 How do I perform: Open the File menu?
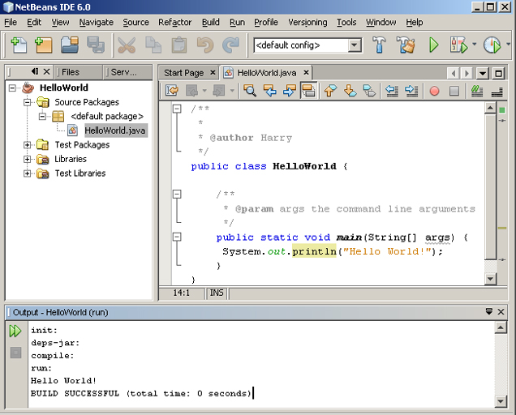click(x=11, y=23)
